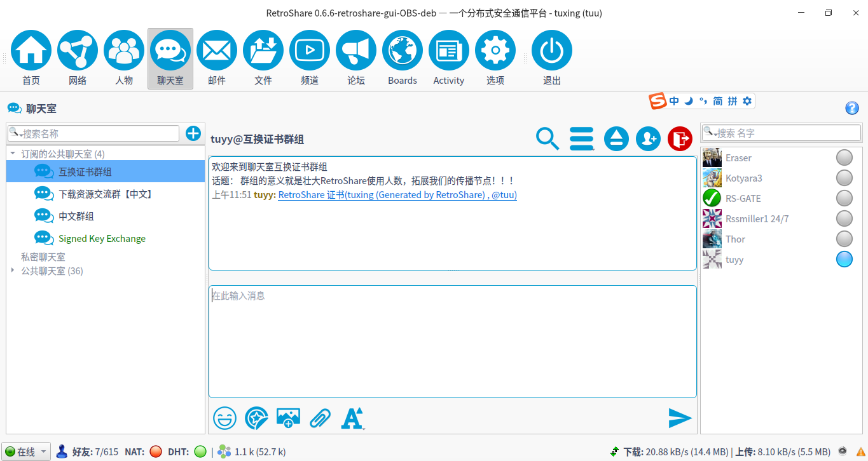The height and width of the screenshot is (461, 868).
Task: Open the 文件 files section
Action: (x=263, y=51)
